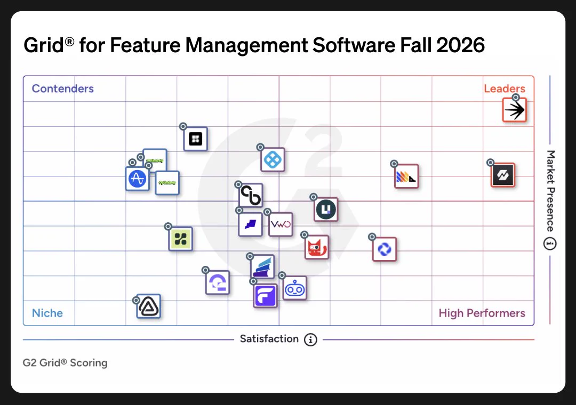Open the rainbow striped triangle product logo
The image size is (576, 405).
pos(406,176)
